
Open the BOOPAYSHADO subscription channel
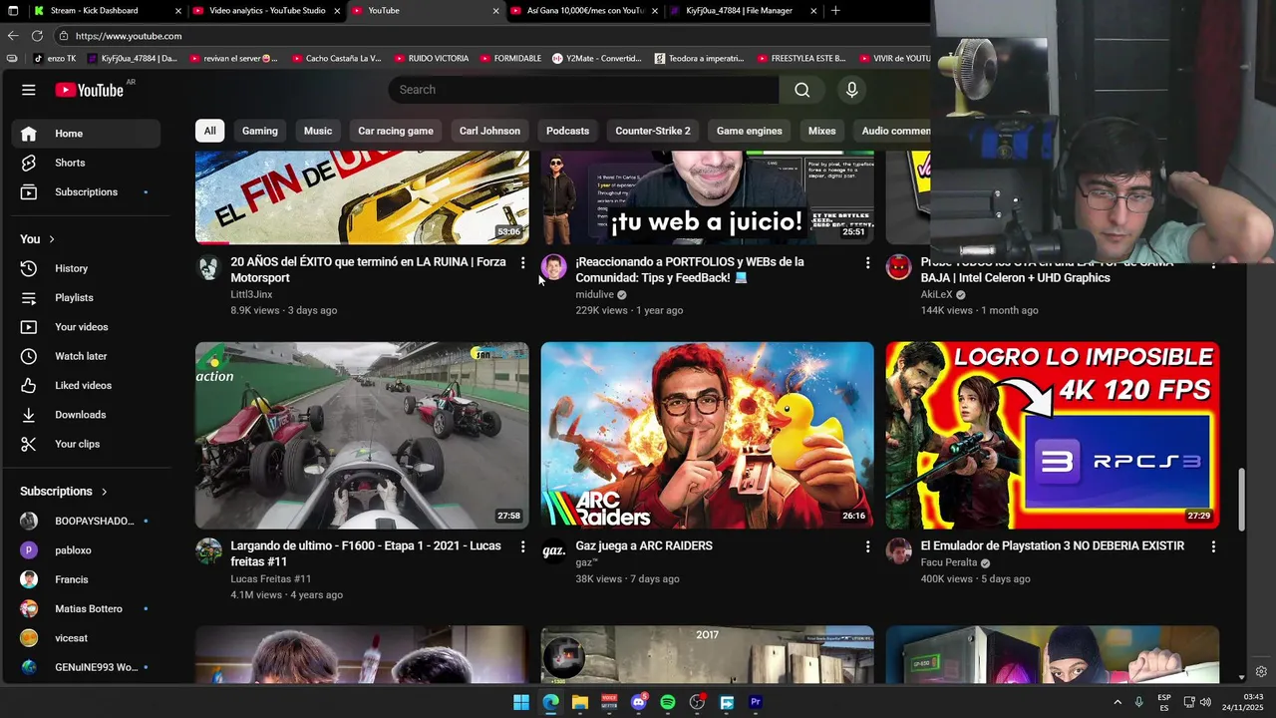pyautogui.click(x=86, y=521)
